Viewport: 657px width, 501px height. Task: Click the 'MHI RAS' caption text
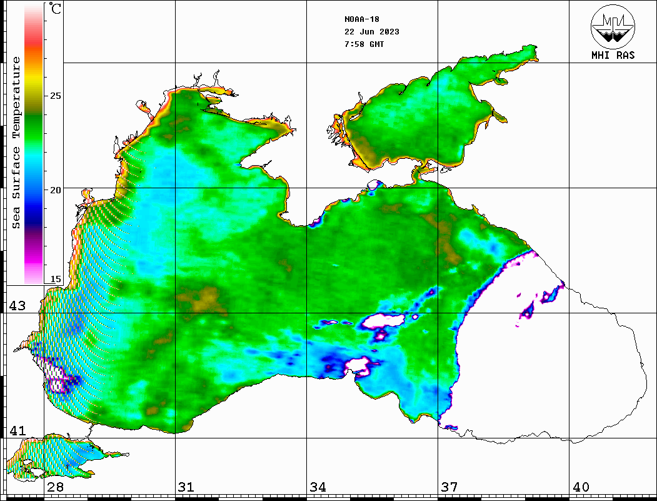[613, 55]
